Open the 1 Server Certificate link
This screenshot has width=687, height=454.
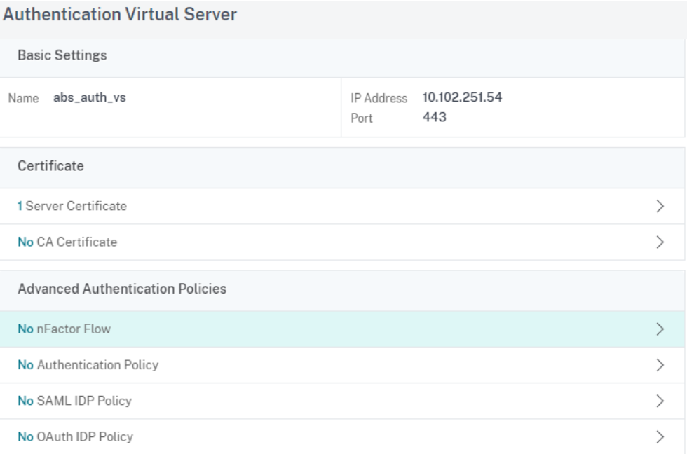(72, 206)
